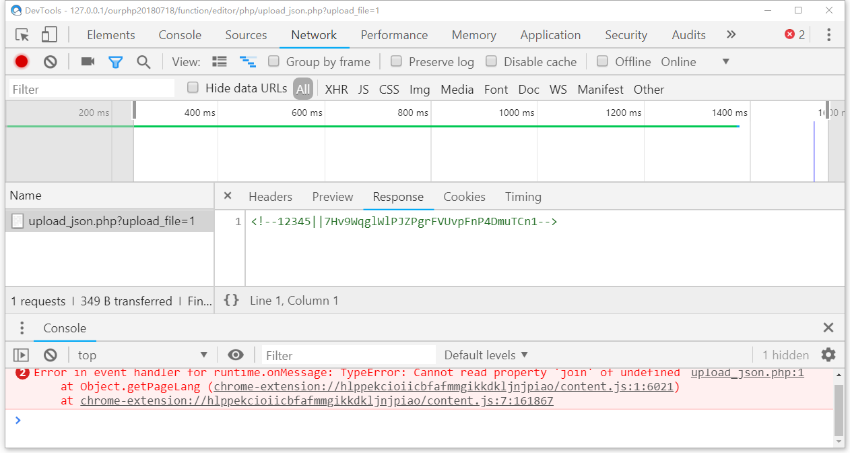Click the console Filter input
The width and height of the screenshot is (850, 453).
point(348,355)
